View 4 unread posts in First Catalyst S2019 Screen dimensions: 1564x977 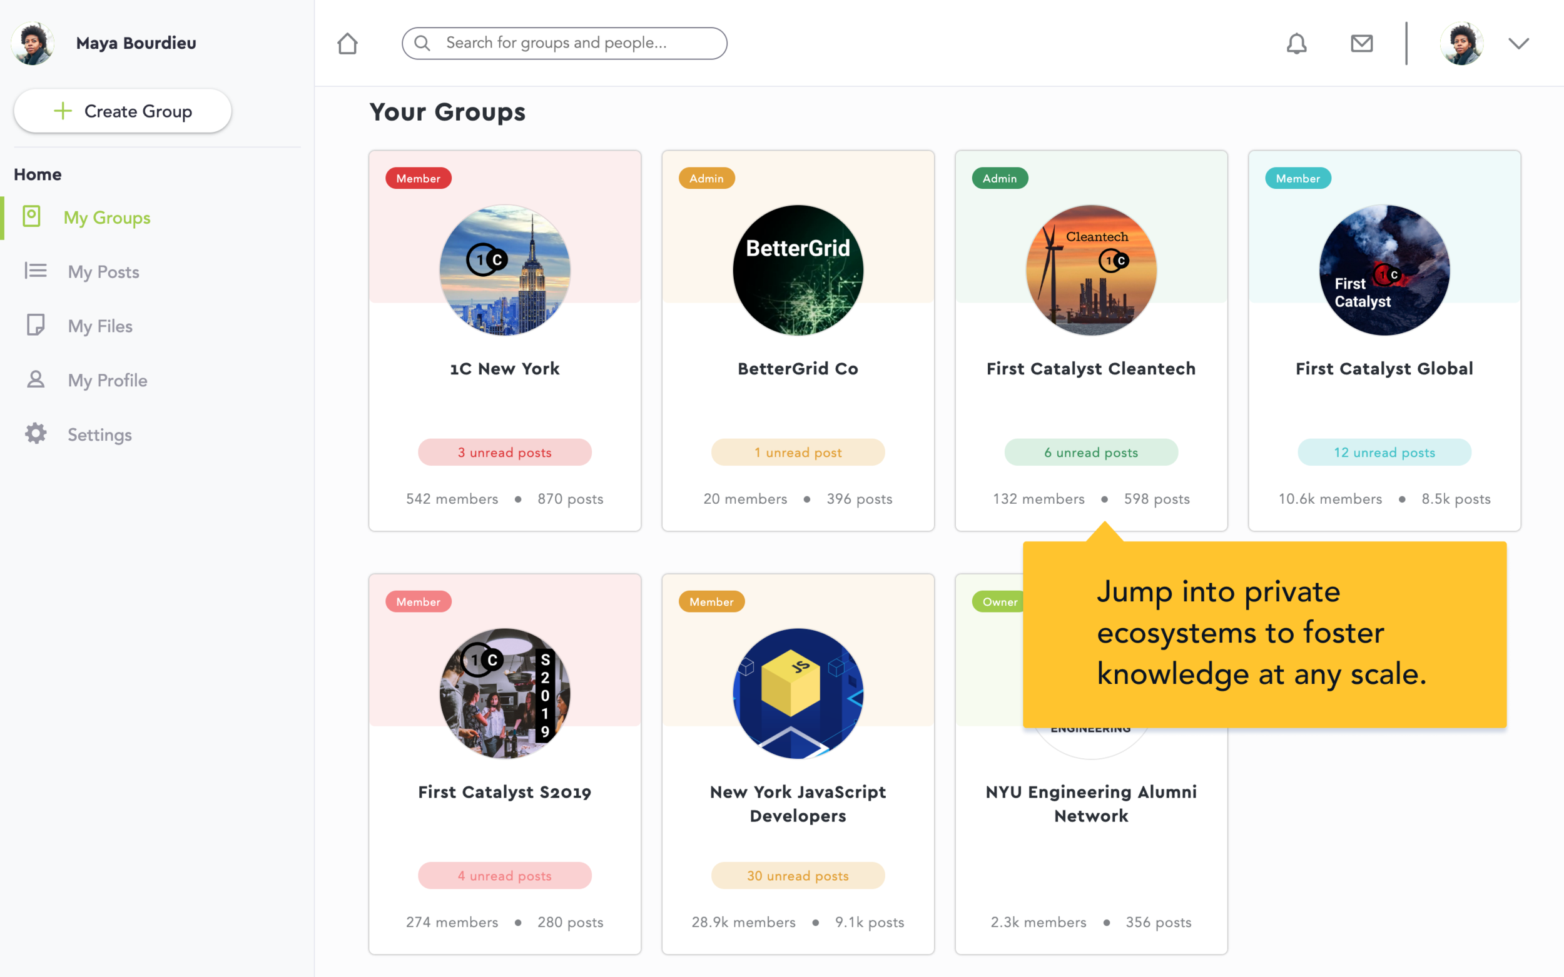(505, 876)
